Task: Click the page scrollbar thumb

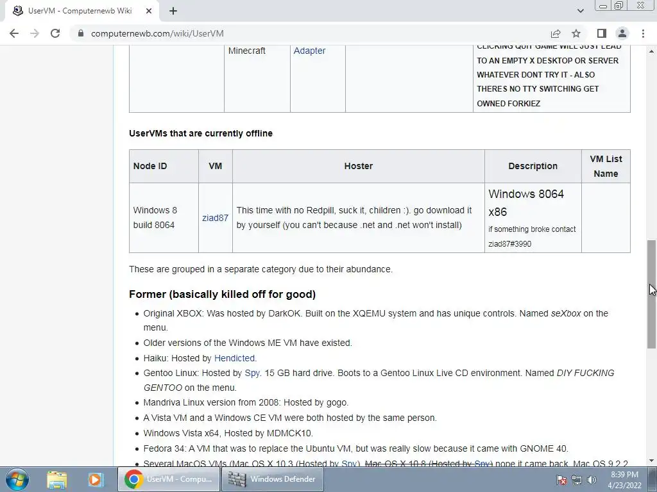Action: 652,294
